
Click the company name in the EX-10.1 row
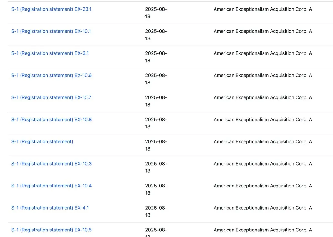pyautogui.click(x=263, y=31)
